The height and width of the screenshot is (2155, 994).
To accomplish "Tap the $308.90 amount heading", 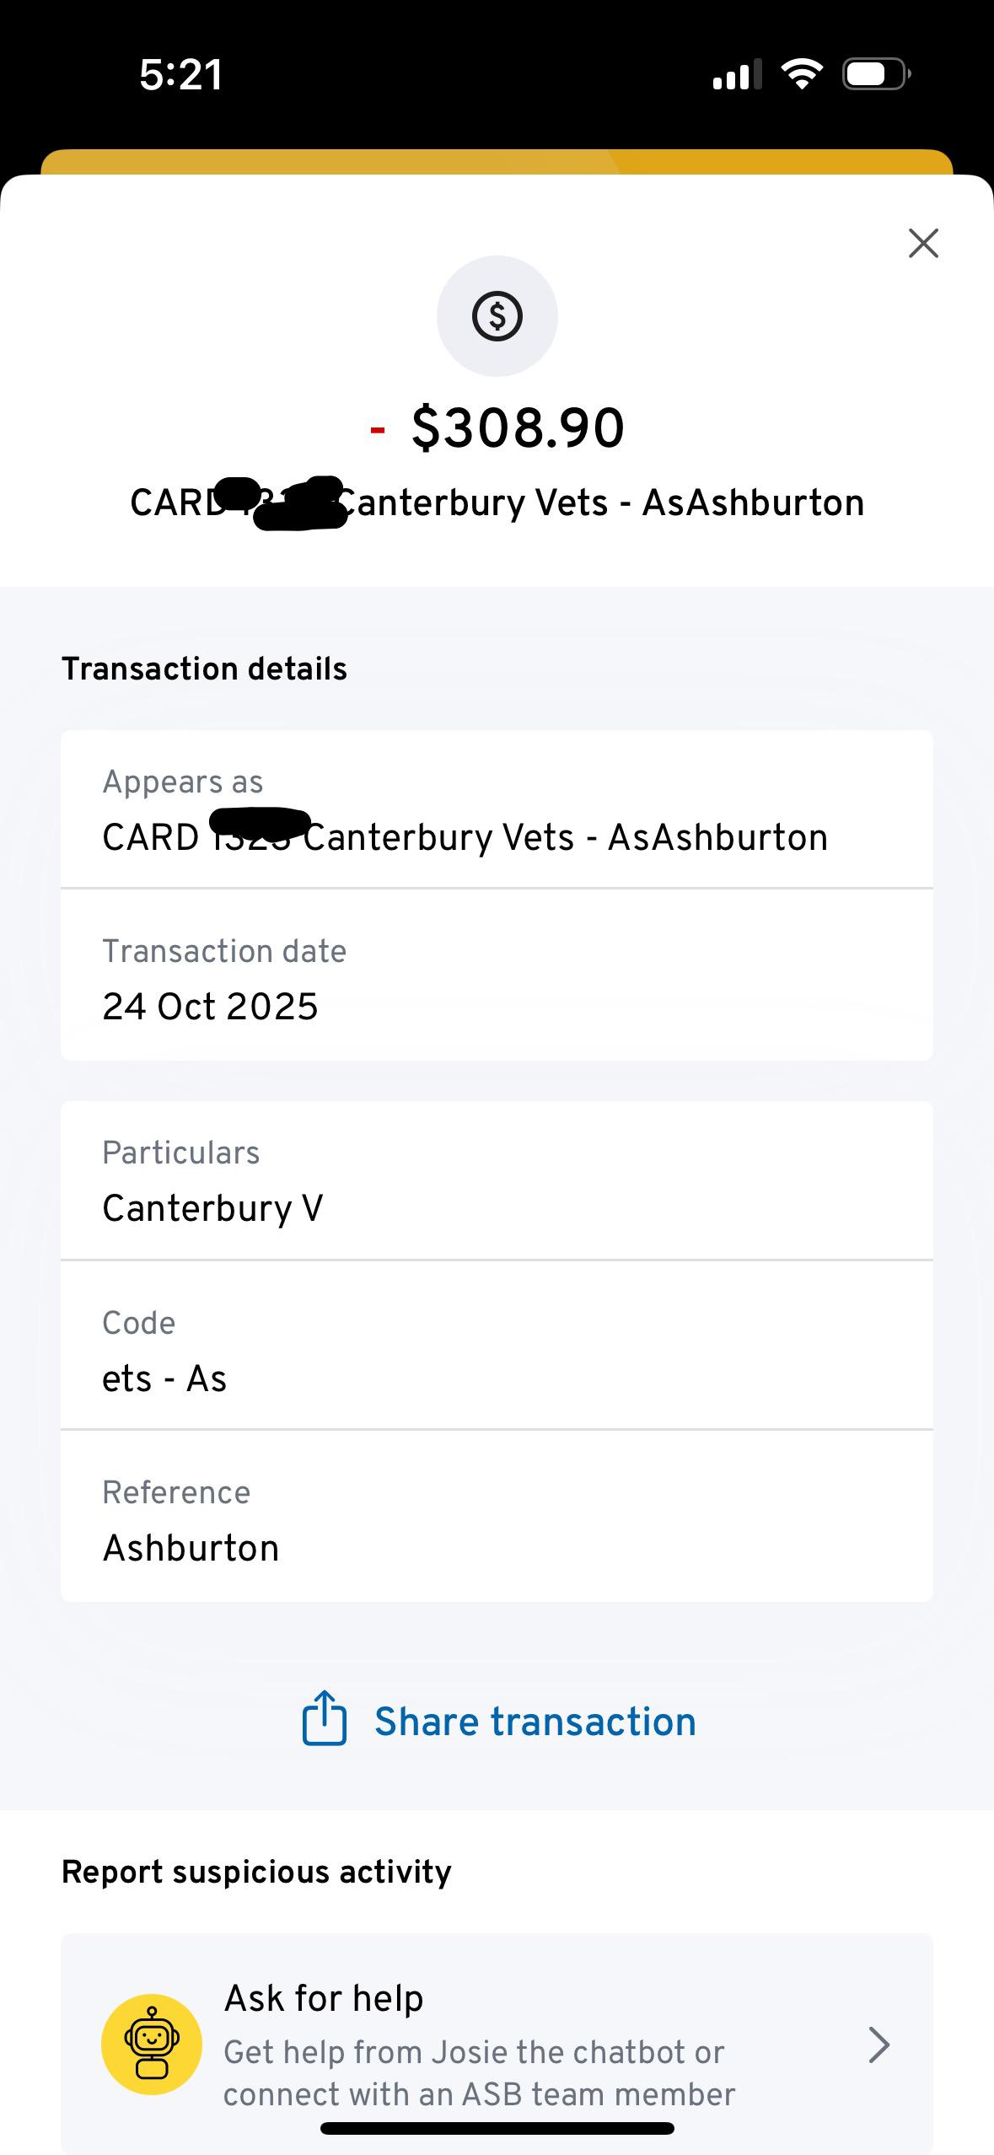I will 516,427.
